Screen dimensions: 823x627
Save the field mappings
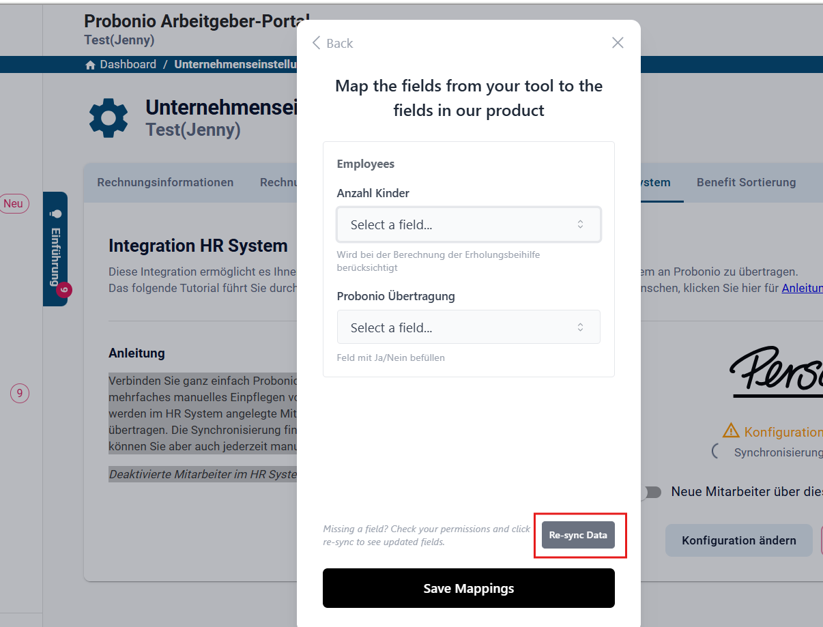click(469, 588)
